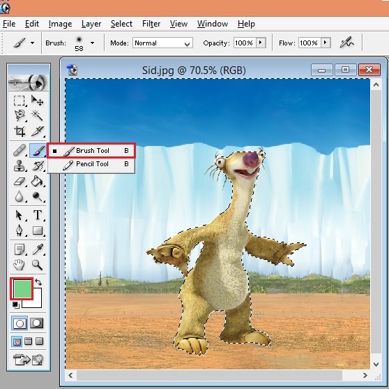The height and width of the screenshot is (389, 389).
Task: Select the Eyedropper tool
Action: [38, 249]
